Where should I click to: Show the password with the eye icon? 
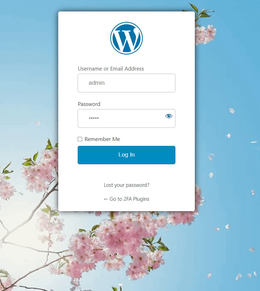click(x=168, y=116)
